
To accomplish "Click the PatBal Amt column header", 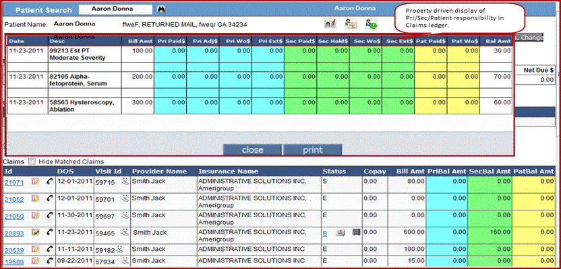I will tap(533, 171).
